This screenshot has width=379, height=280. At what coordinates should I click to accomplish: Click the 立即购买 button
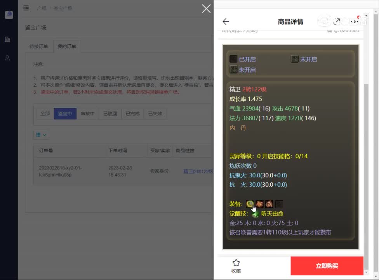coord(327,266)
